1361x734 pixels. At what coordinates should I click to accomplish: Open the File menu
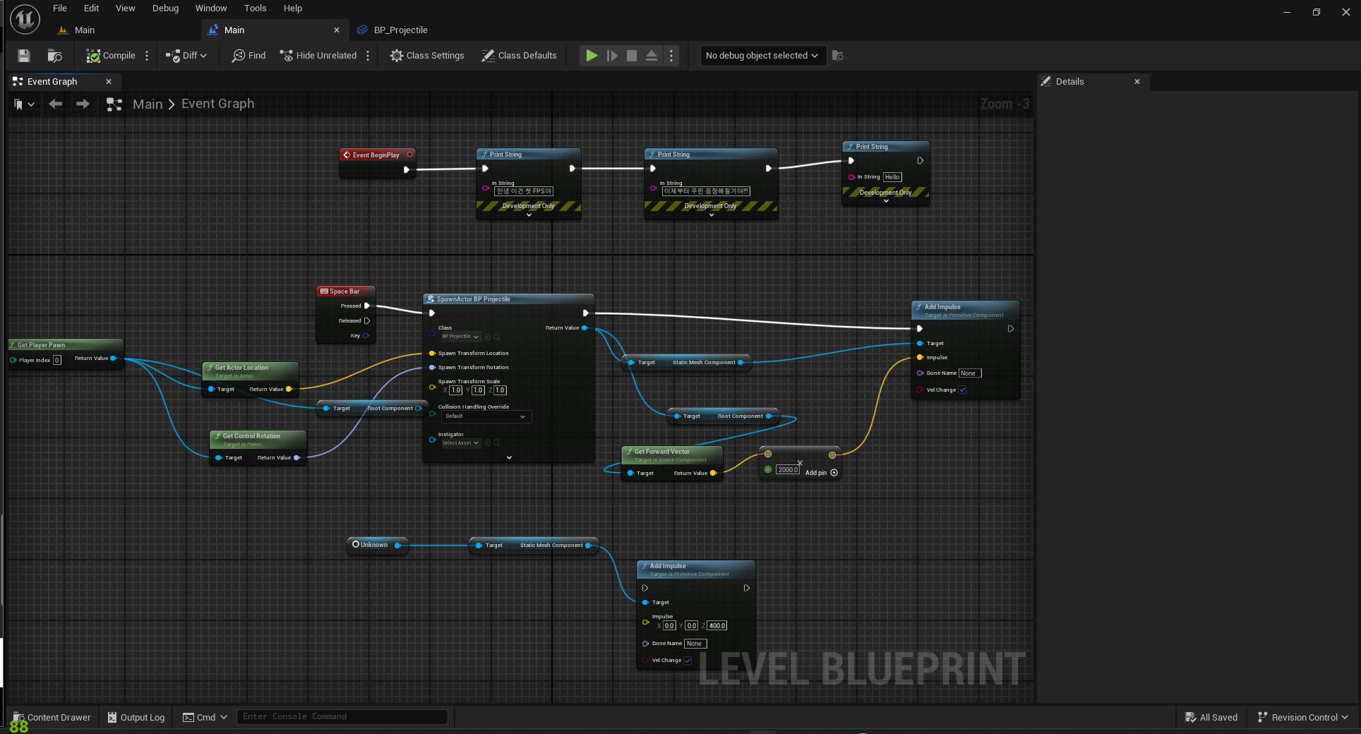(60, 8)
